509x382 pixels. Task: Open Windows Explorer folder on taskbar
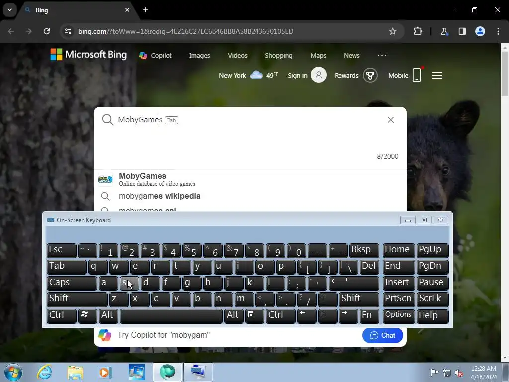tap(75, 372)
